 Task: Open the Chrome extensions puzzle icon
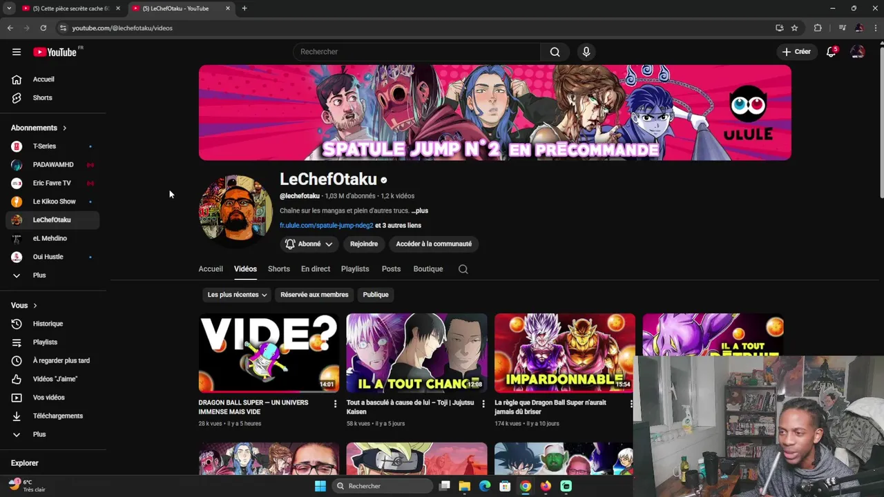[818, 28]
